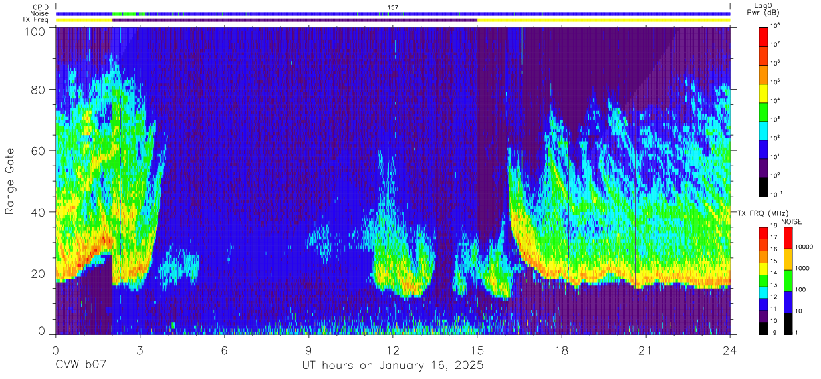Click the red above-10000 noise legend swatch
The width and height of the screenshot is (821, 379).
coord(788,237)
